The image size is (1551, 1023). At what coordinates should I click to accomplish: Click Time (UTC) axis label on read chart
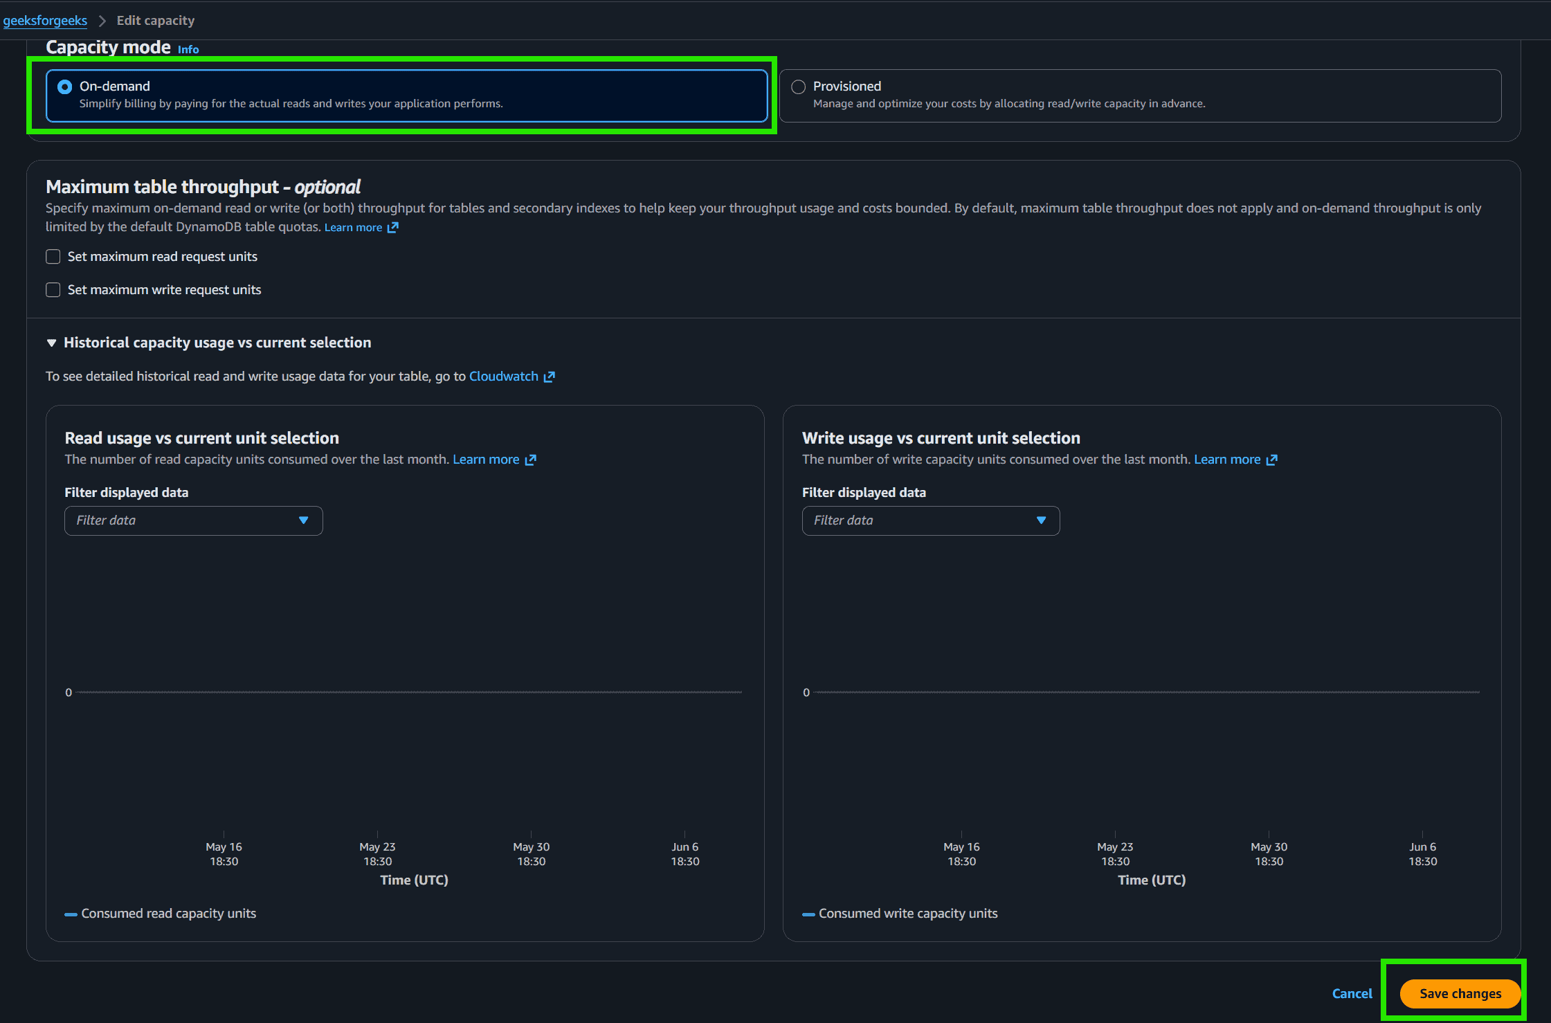tap(414, 880)
